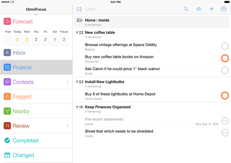Tap the Review row chevron

67,126
